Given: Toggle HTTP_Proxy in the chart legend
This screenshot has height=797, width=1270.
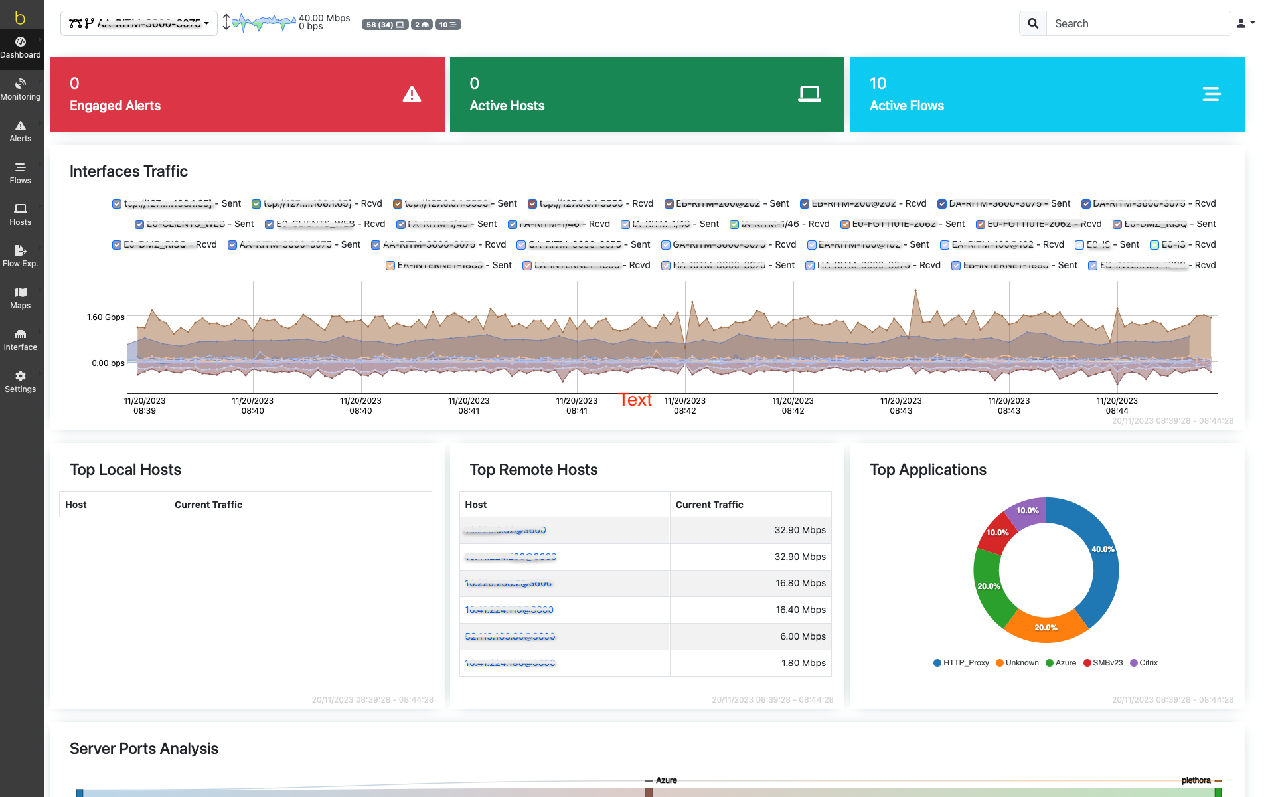Looking at the screenshot, I should click(x=961, y=663).
